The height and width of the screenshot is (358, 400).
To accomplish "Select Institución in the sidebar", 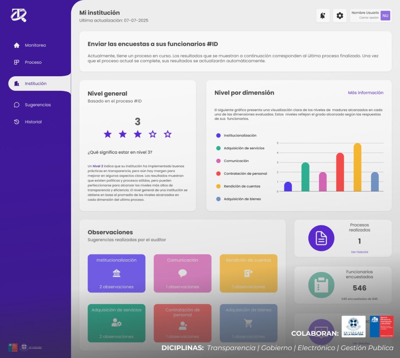I will click(35, 84).
